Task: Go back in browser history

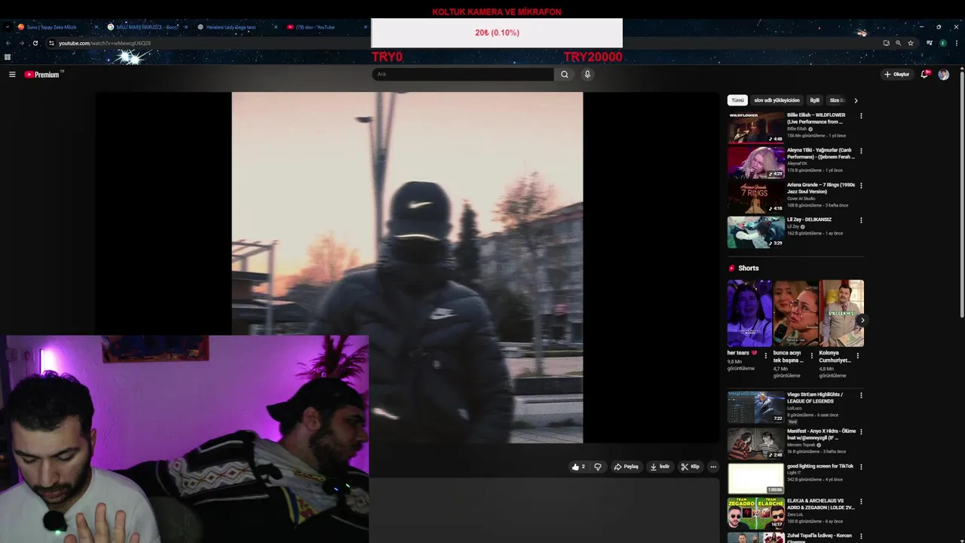Action: pyautogui.click(x=8, y=43)
